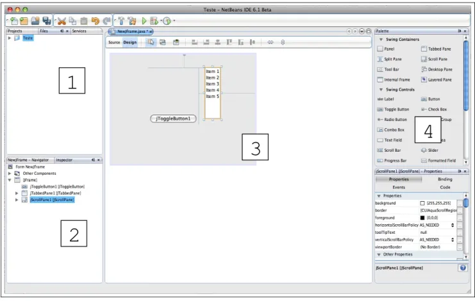Viewport: 475px width, 301px height.
Task: Click the Clean and Build icon
Action: [132, 21]
